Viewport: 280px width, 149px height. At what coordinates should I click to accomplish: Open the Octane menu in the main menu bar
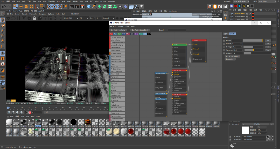(x=103, y=2)
